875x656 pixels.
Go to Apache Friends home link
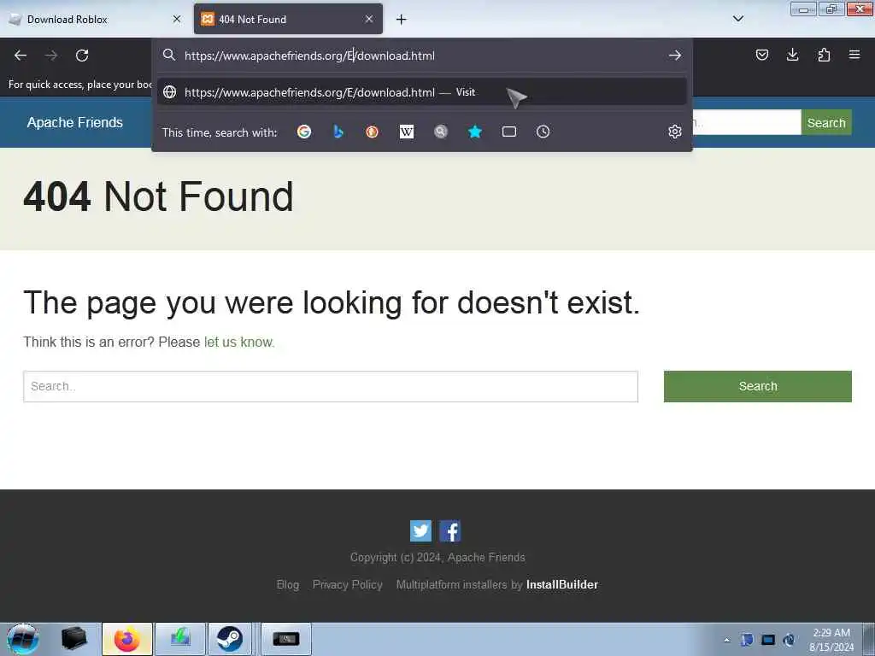click(75, 122)
